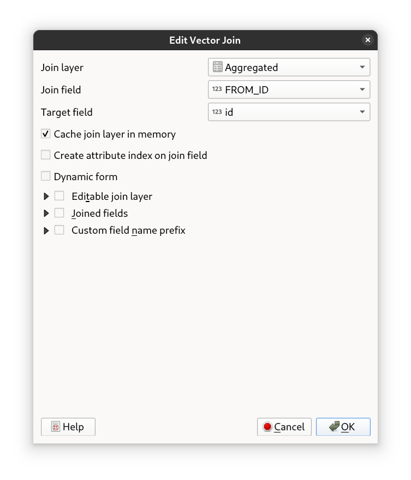Screen dimensions: 411x480
Task: Expand the Editable join layer section
Action: point(46,197)
